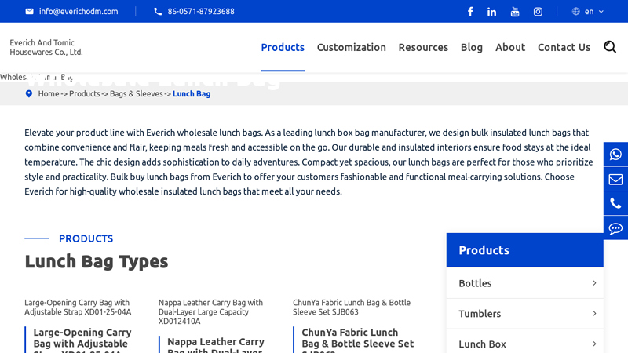Viewport: 628px width, 353px height.
Task: Click the info@everichodm.com email link
Action: [x=78, y=12]
